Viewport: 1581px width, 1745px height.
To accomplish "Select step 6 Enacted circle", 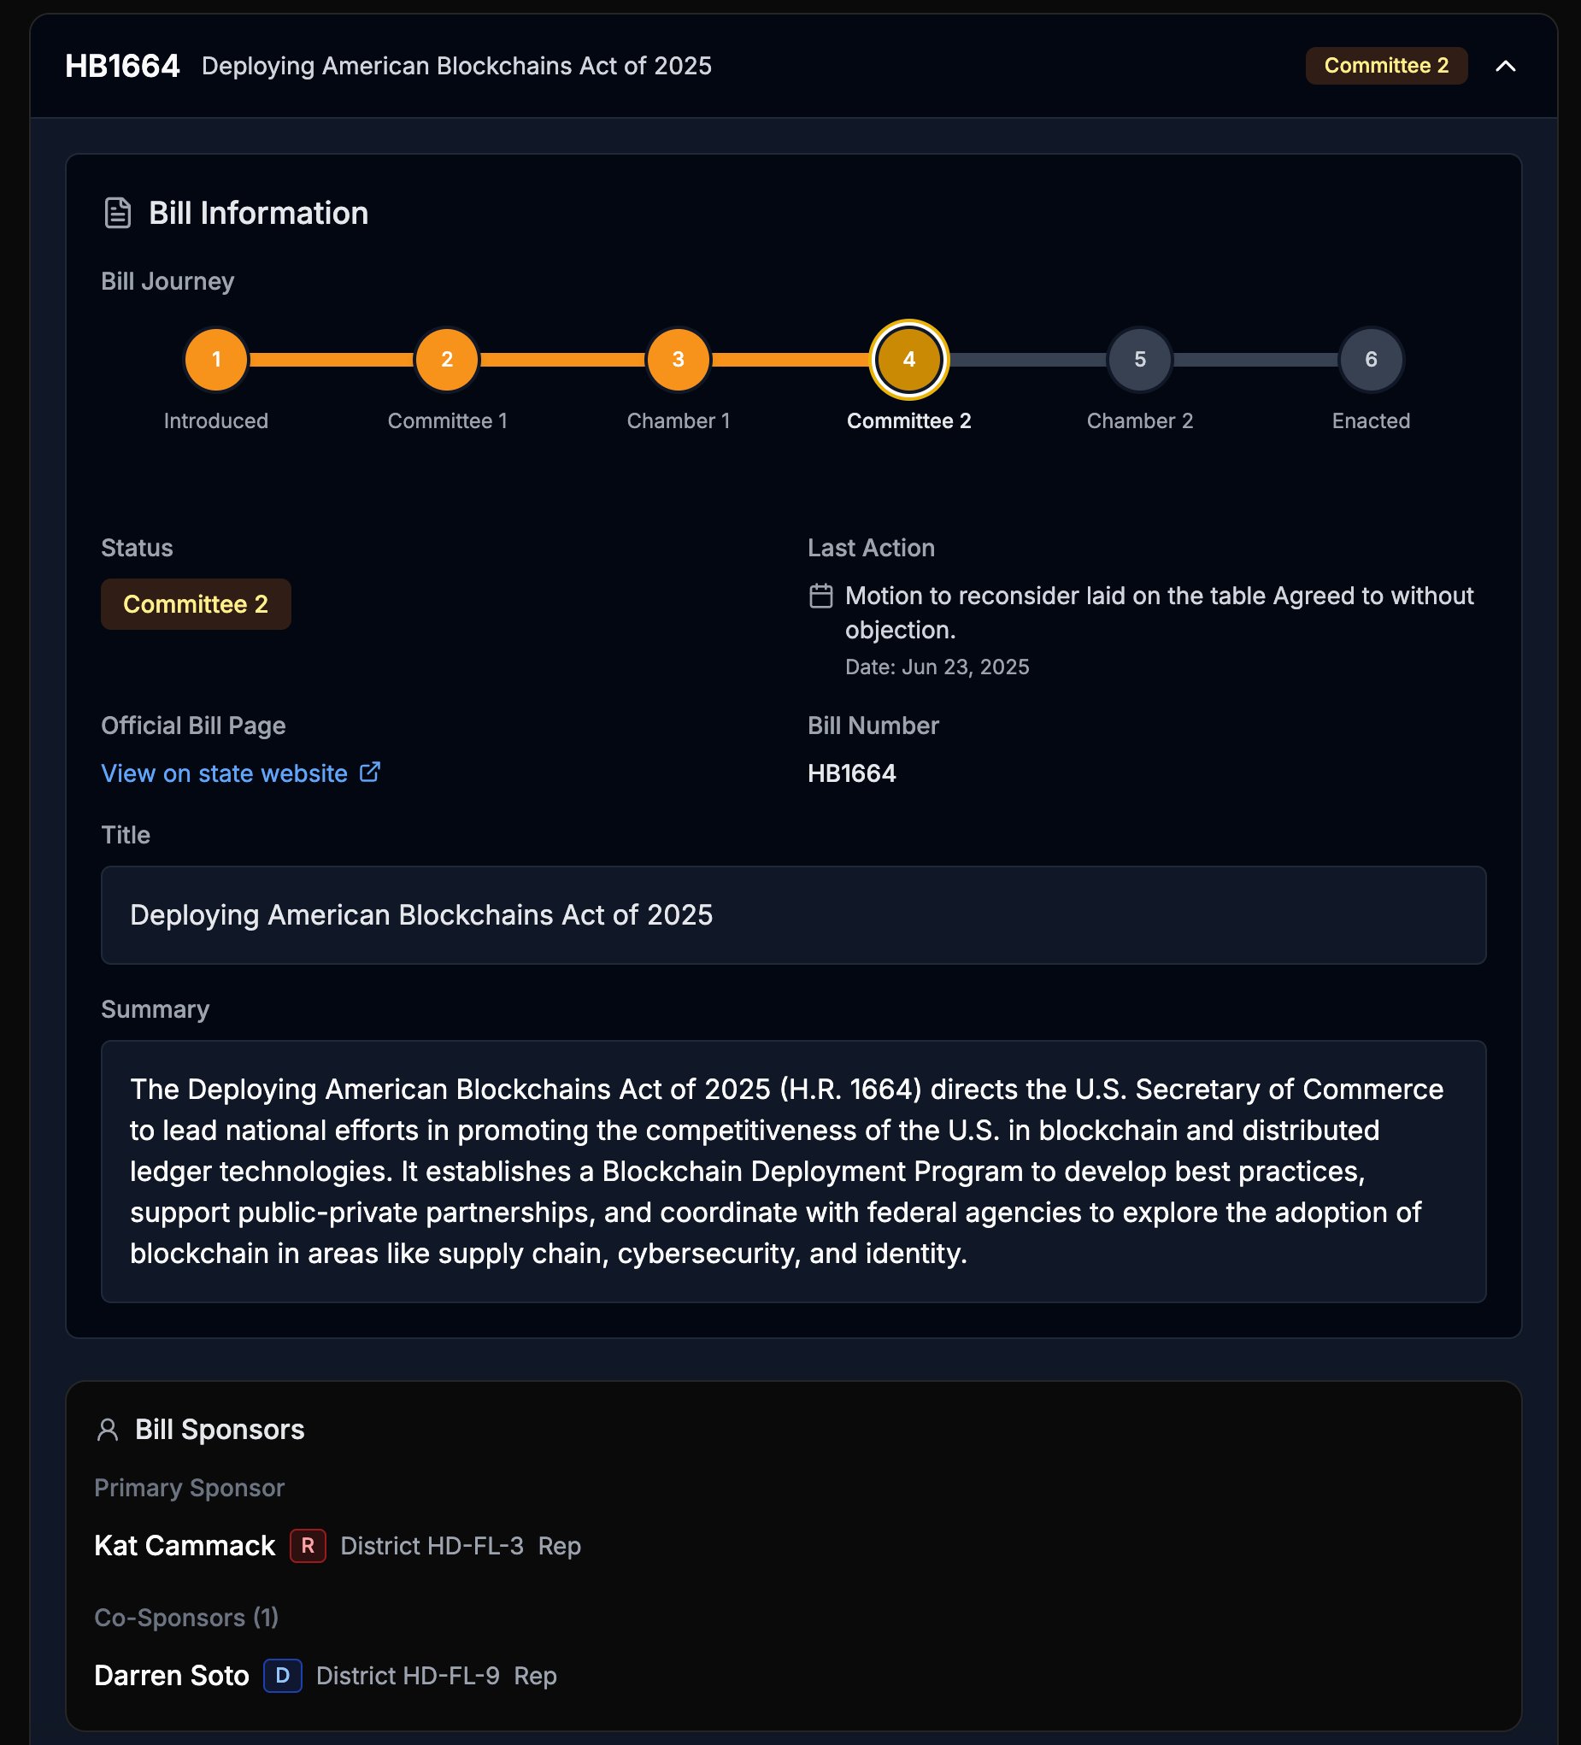I will pyautogui.click(x=1371, y=359).
